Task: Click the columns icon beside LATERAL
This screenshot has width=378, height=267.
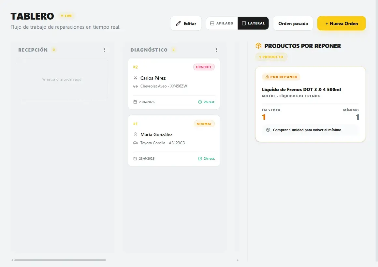Action: coord(244,24)
